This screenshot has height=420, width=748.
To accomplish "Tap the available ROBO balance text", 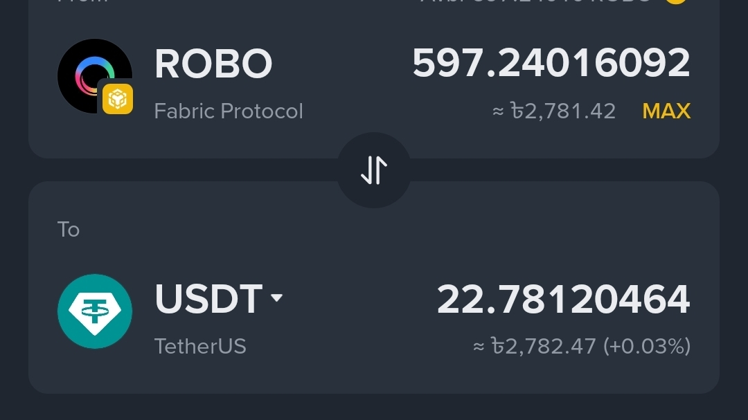I will [x=537, y=2].
